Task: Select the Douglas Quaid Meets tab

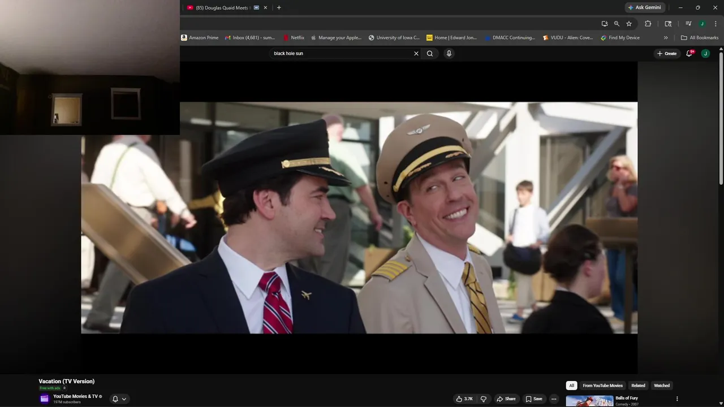Action: coord(222,7)
